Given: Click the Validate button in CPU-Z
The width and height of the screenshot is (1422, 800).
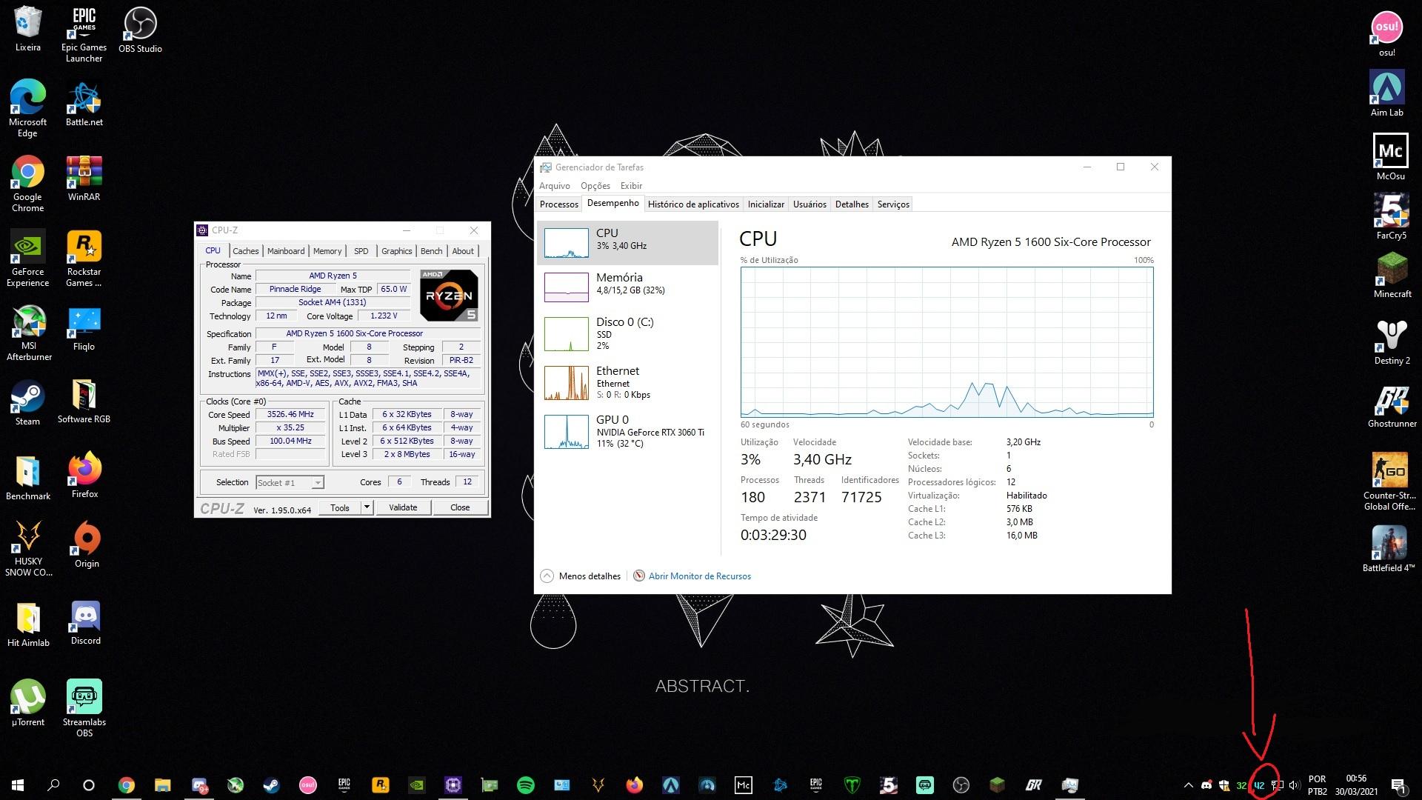Looking at the screenshot, I should pyautogui.click(x=403, y=507).
